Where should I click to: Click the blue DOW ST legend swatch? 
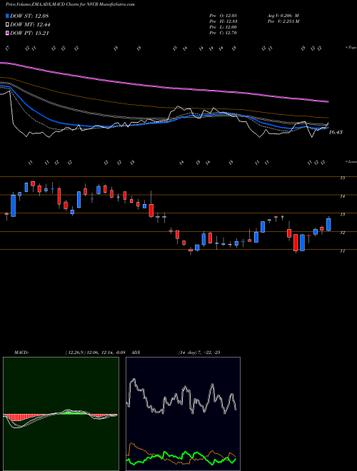(7, 16)
